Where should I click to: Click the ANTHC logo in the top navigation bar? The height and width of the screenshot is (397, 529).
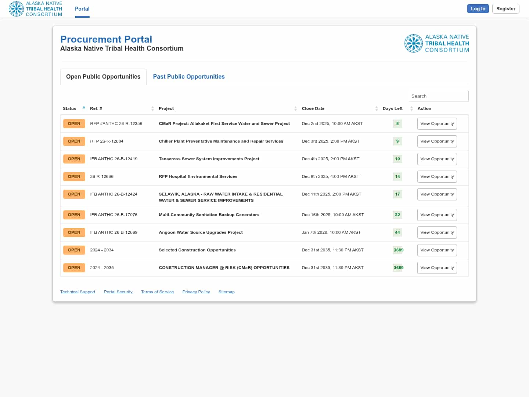(x=35, y=9)
